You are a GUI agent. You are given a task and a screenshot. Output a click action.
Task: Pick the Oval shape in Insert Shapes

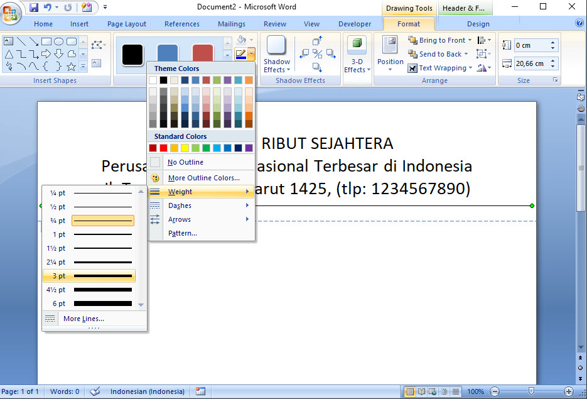59,41
